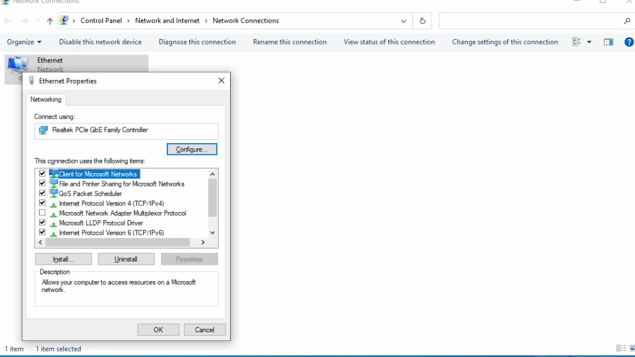Uncheck QoS Packet Scheduler checkbox
The image size is (635, 357).
[x=42, y=193]
